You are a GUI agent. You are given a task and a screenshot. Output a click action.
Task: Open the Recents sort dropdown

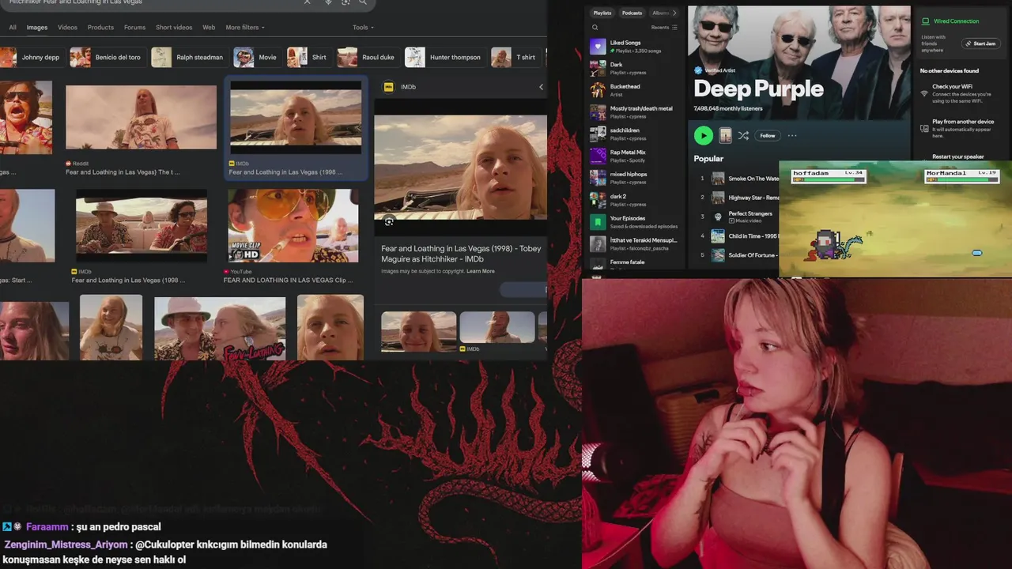click(x=664, y=27)
